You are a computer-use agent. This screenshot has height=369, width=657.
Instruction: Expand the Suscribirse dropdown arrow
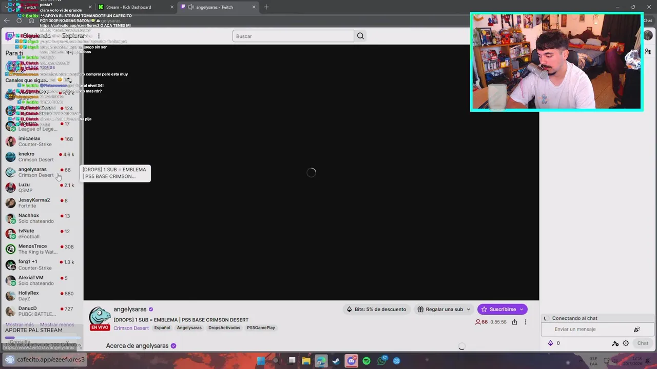(x=521, y=309)
